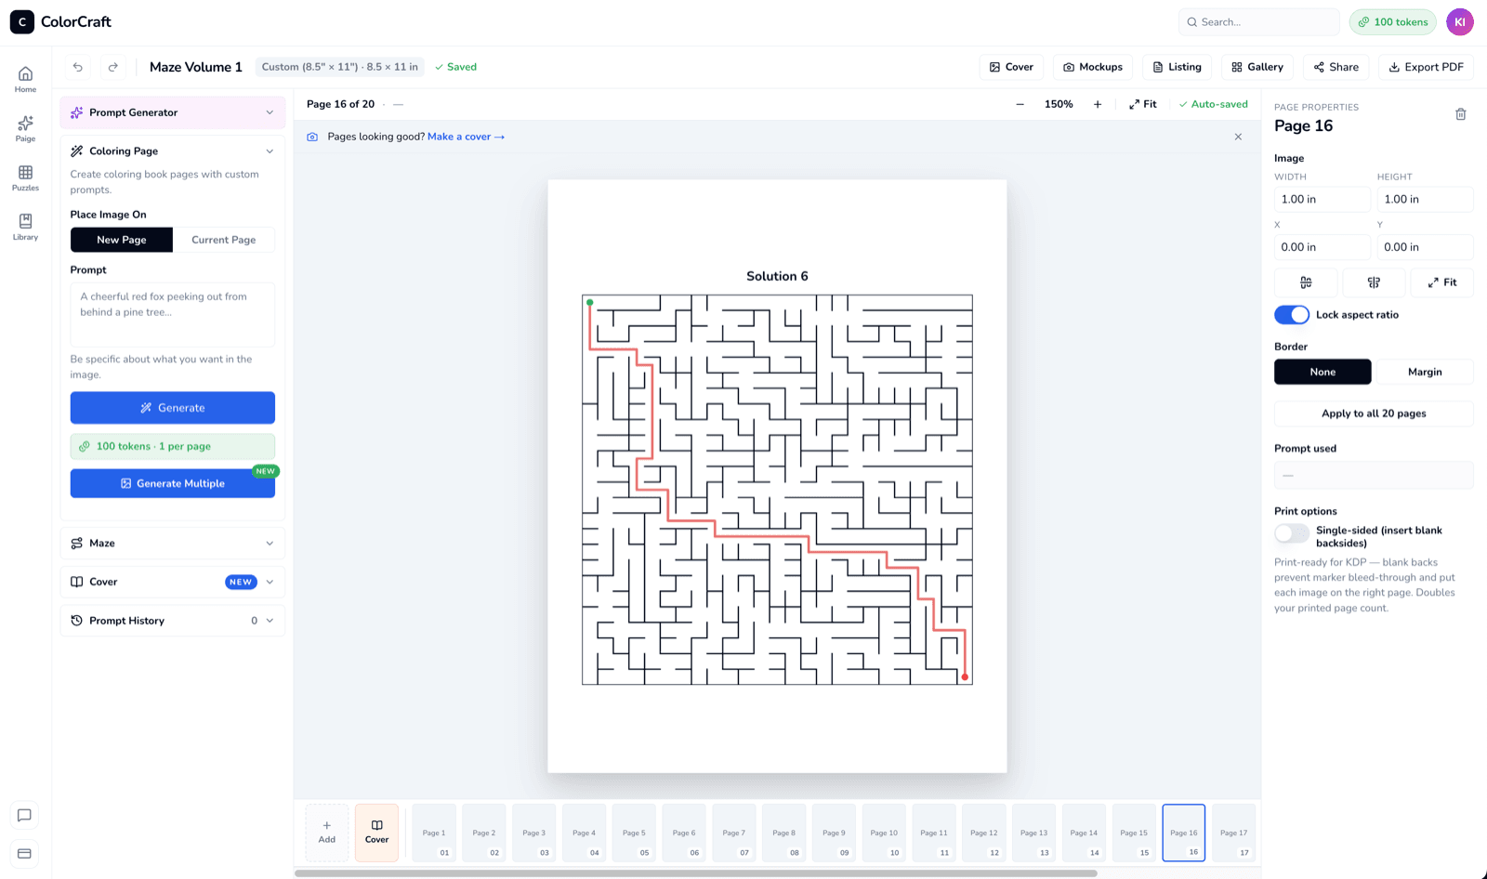
Task: Click the prompt text area
Action: [173, 315]
